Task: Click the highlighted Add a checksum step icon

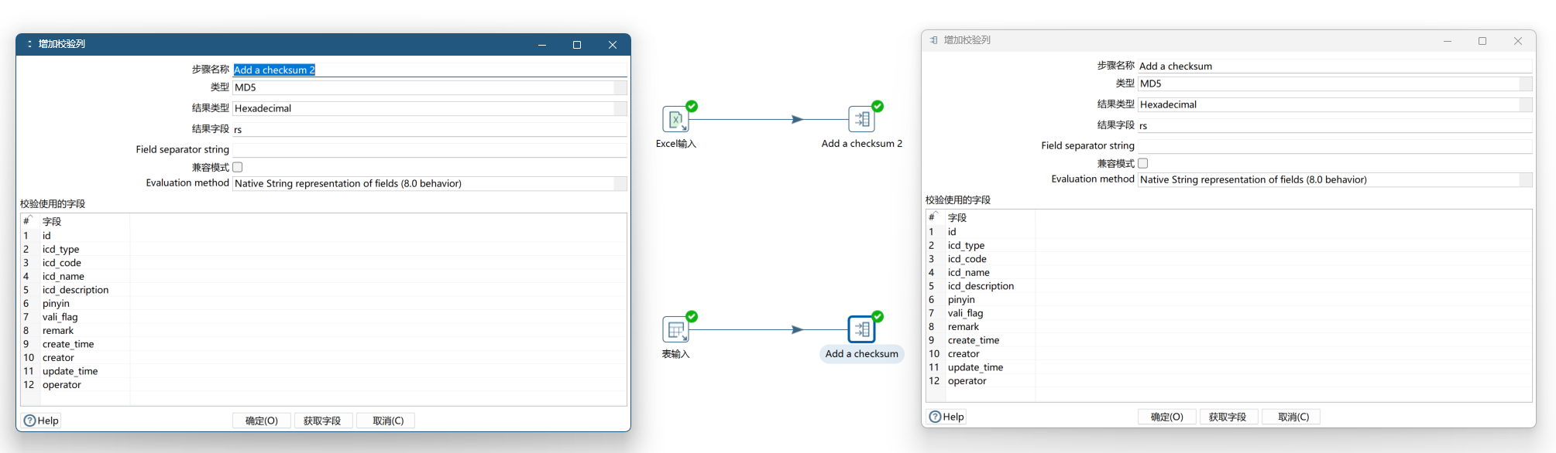Action: [861, 330]
